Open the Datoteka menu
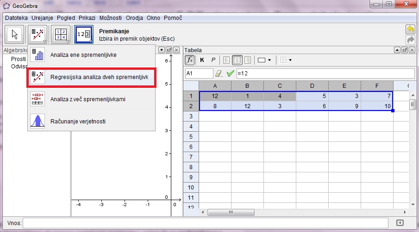 click(x=17, y=18)
